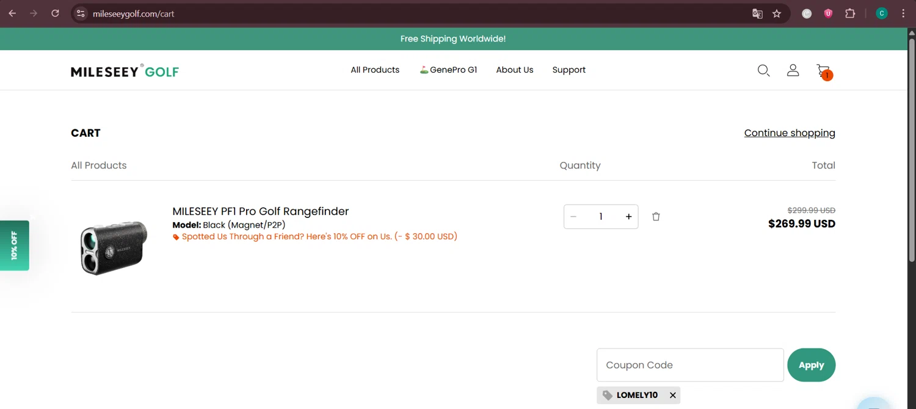Screen dimensions: 916x409
Task: Click the All Products column header
Action: pos(99,165)
